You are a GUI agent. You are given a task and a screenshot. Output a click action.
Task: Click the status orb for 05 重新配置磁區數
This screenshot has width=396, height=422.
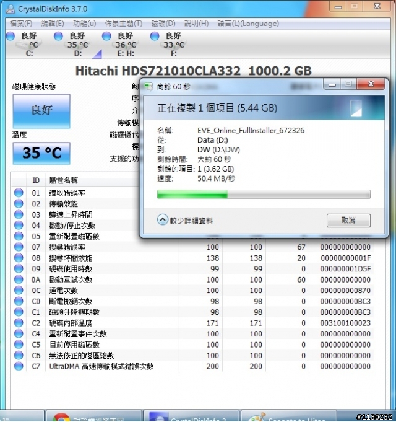[x=19, y=236]
